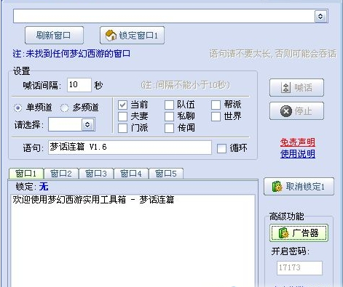The width and height of the screenshot is (343, 287).
Task: Select the 多频道 radio button
Action: click(x=64, y=108)
